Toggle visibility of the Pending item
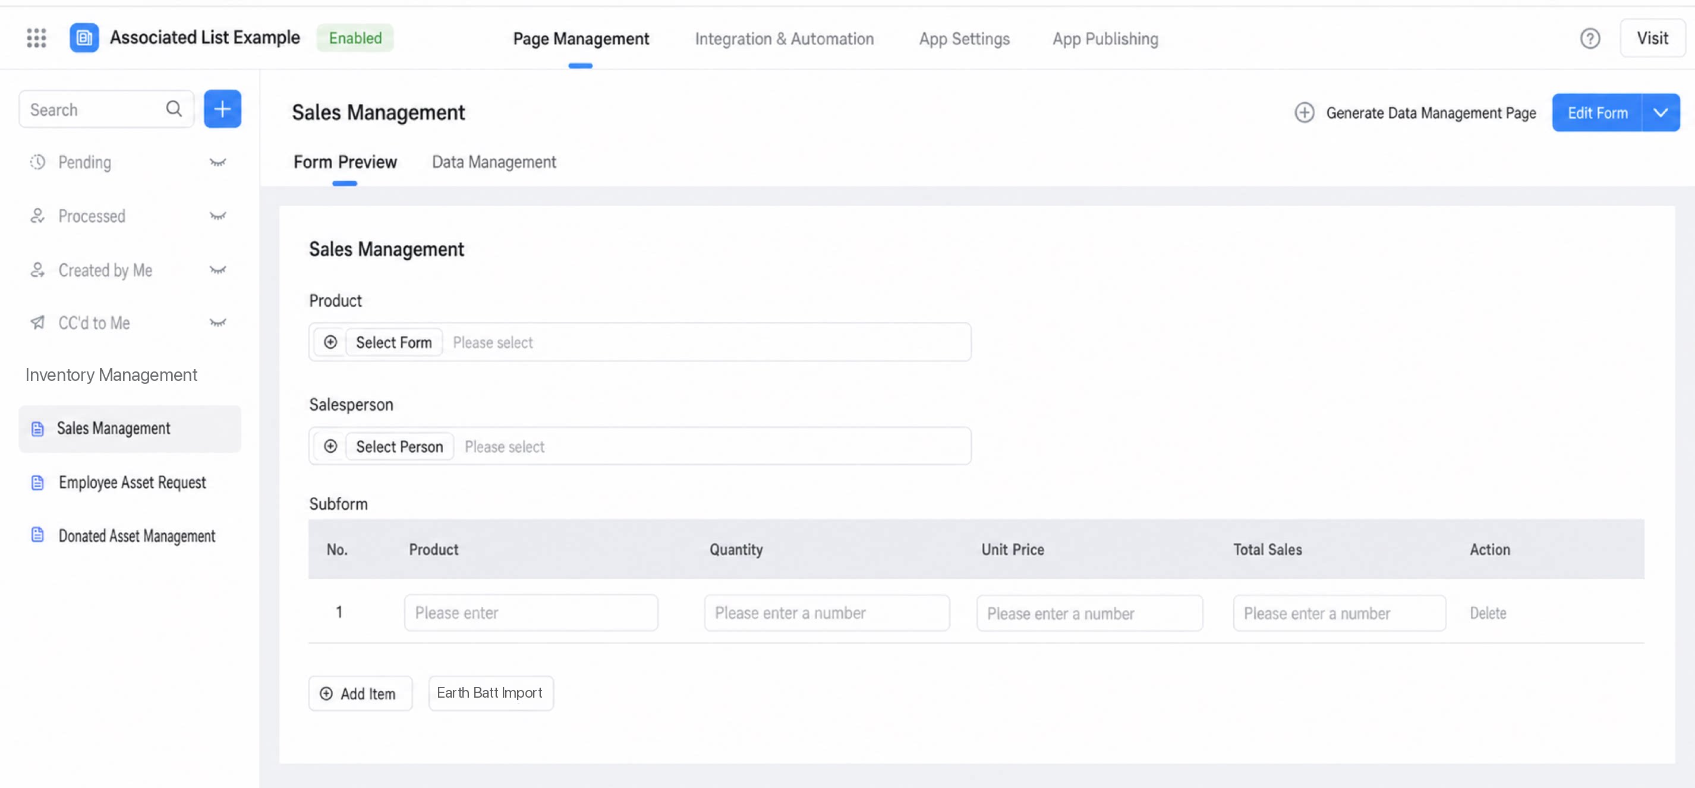1695x788 pixels. [218, 162]
